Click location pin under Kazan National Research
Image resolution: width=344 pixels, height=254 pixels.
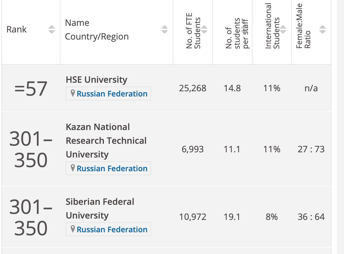(73, 168)
